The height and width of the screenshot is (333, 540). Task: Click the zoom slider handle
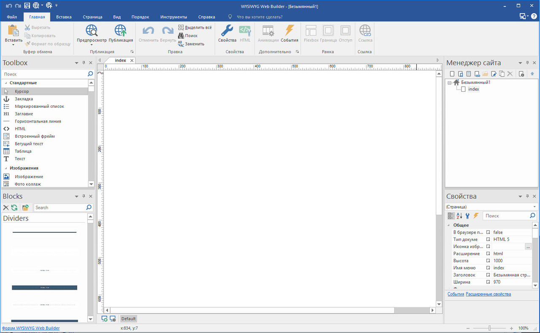489,328
